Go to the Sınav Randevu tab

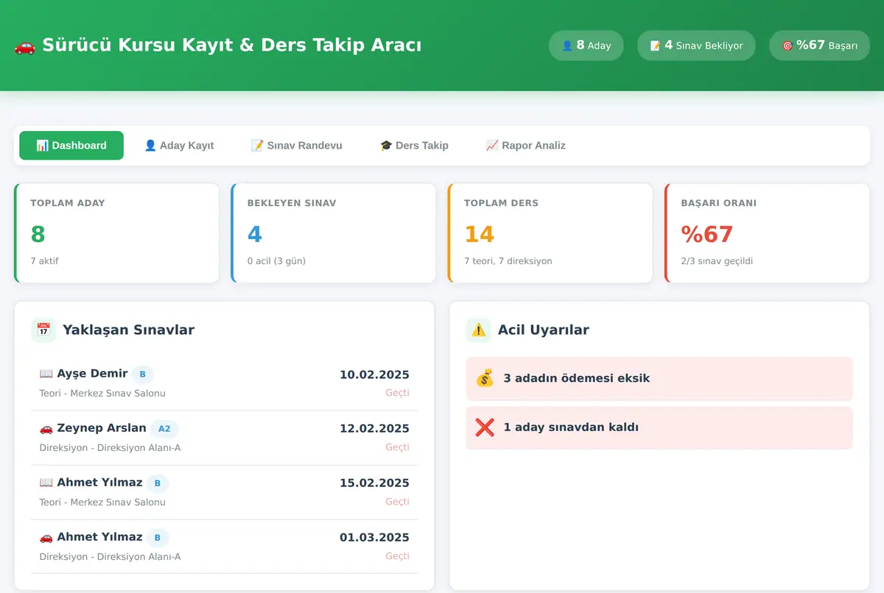pyautogui.click(x=297, y=146)
